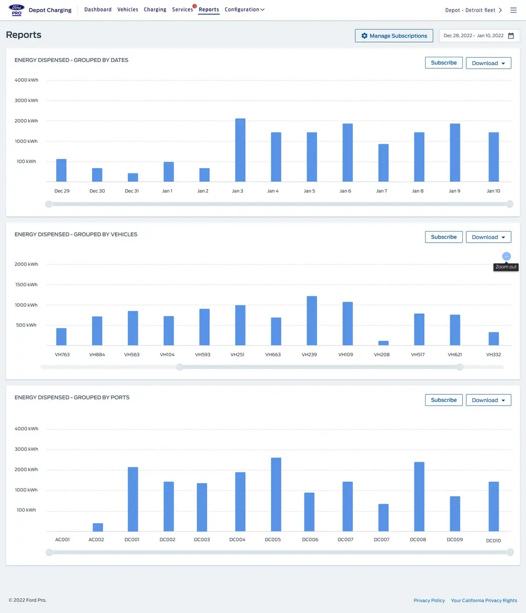Click the Ford Pro logo
This screenshot has height=613, width=526.
[x=16, y=10]
